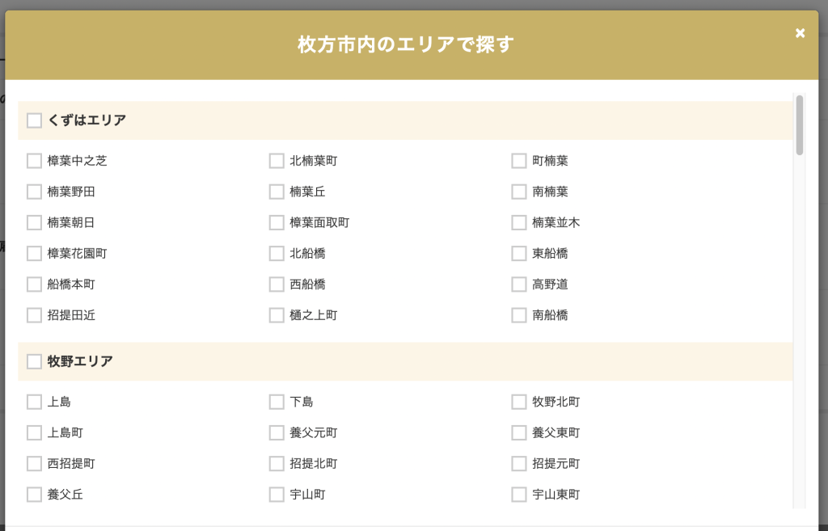The image size is (828, 531).
Task: Check the 樟葉中之芝 checkbox
Action: coord(34,161)
